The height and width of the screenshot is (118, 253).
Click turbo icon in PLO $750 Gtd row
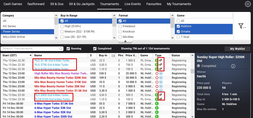point(161,64)
